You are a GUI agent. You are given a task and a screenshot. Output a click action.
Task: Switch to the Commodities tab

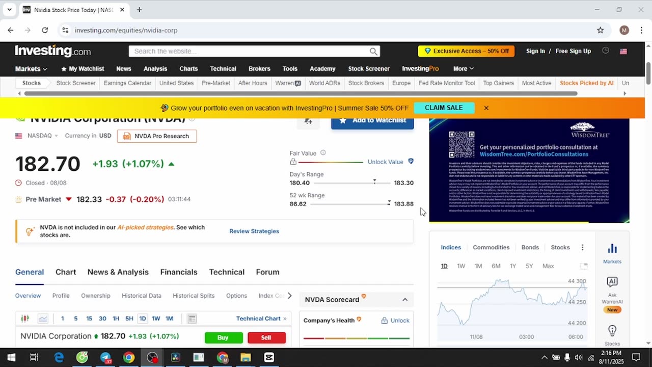pos(491,247)
